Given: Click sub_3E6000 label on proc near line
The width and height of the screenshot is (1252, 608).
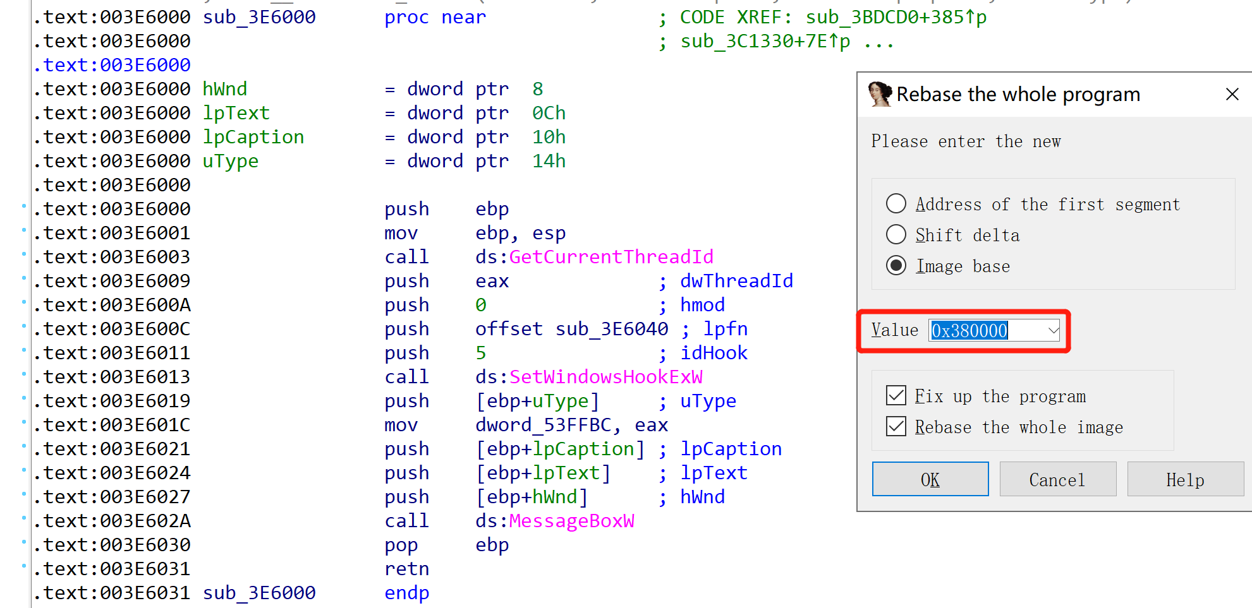Looking at the screenshot, I should [259, 17].
